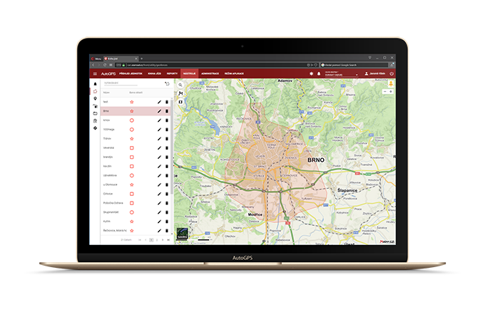The height and width of the screenshot is (312, 485).
Task: Delete the 100mega geofence row
Action: point(167,130)
